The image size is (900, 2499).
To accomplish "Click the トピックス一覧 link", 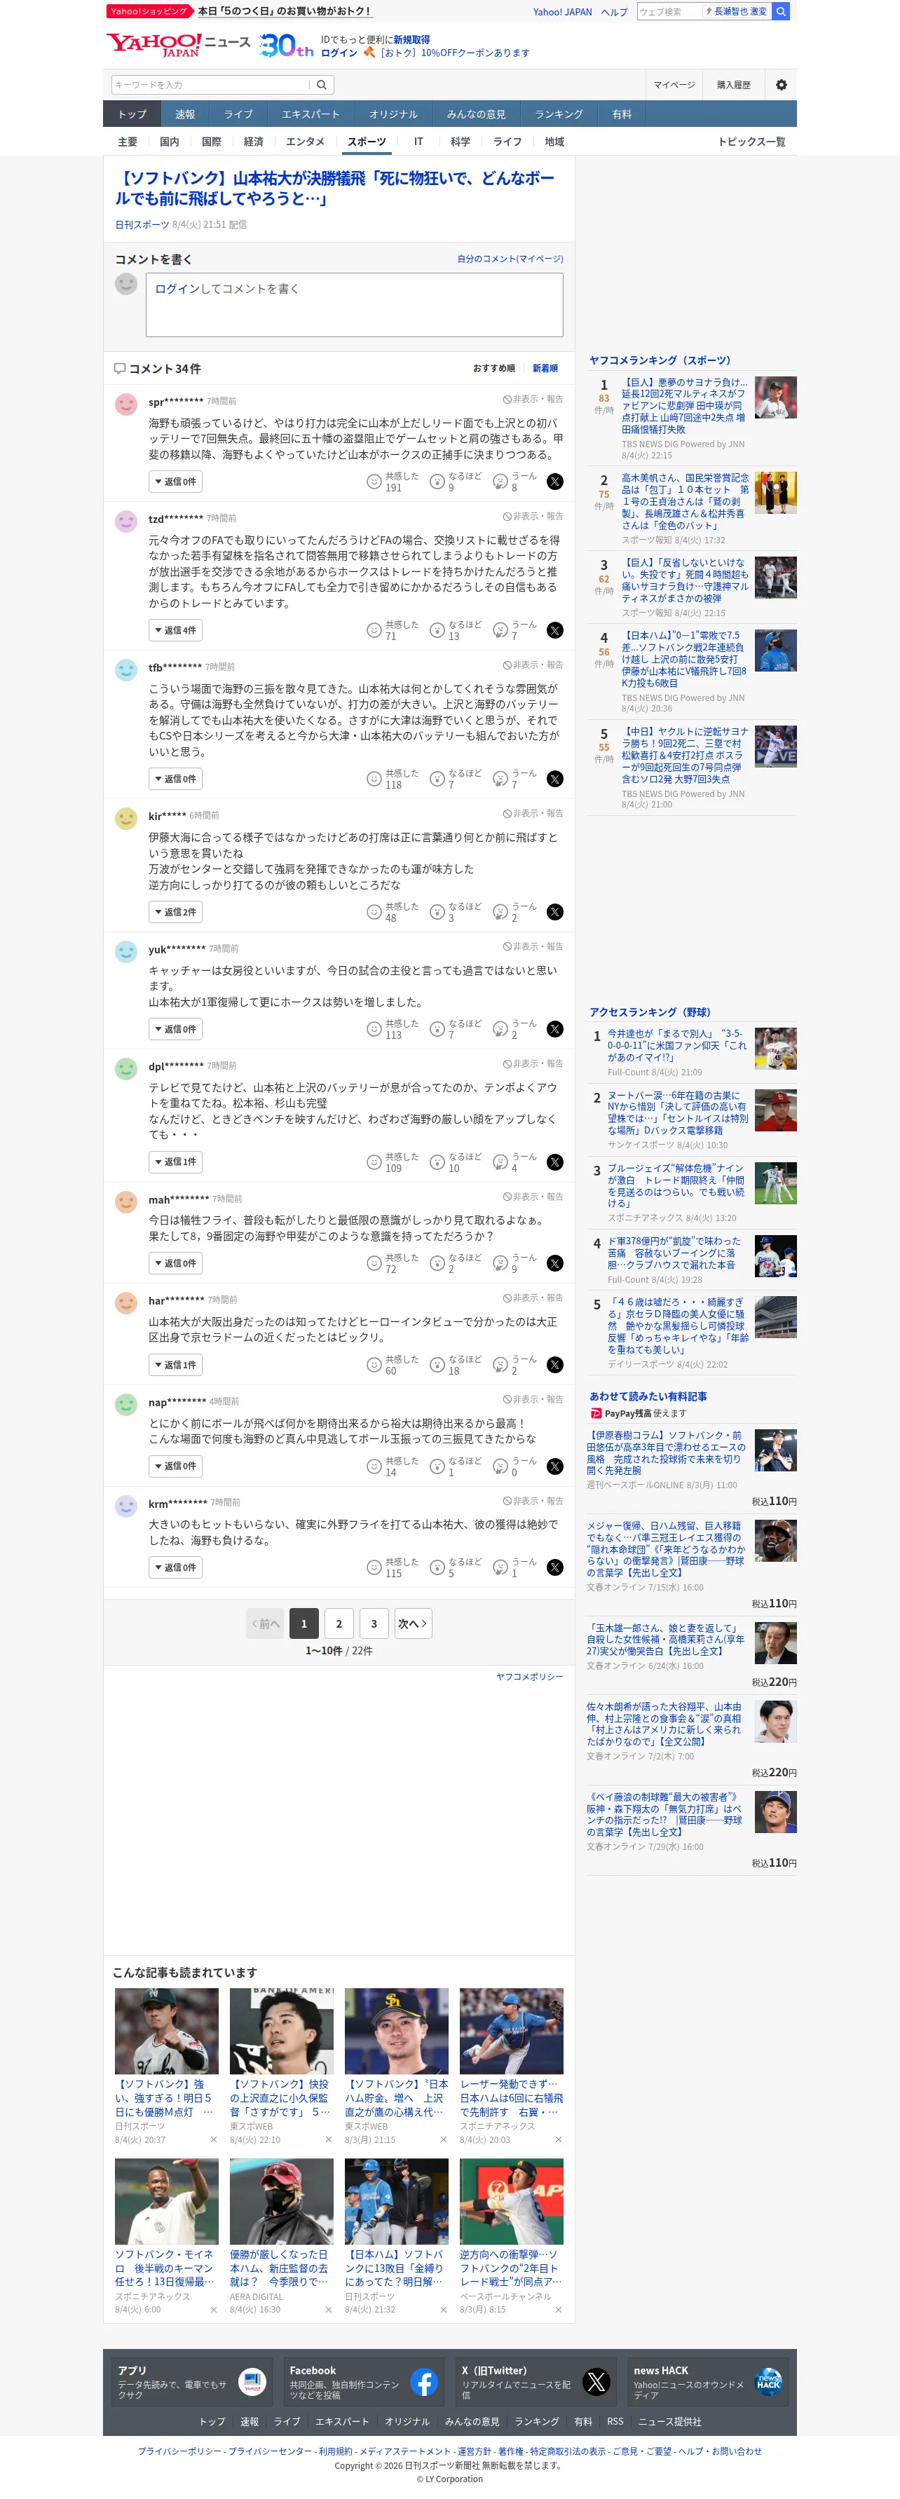I will coord(751,142).
